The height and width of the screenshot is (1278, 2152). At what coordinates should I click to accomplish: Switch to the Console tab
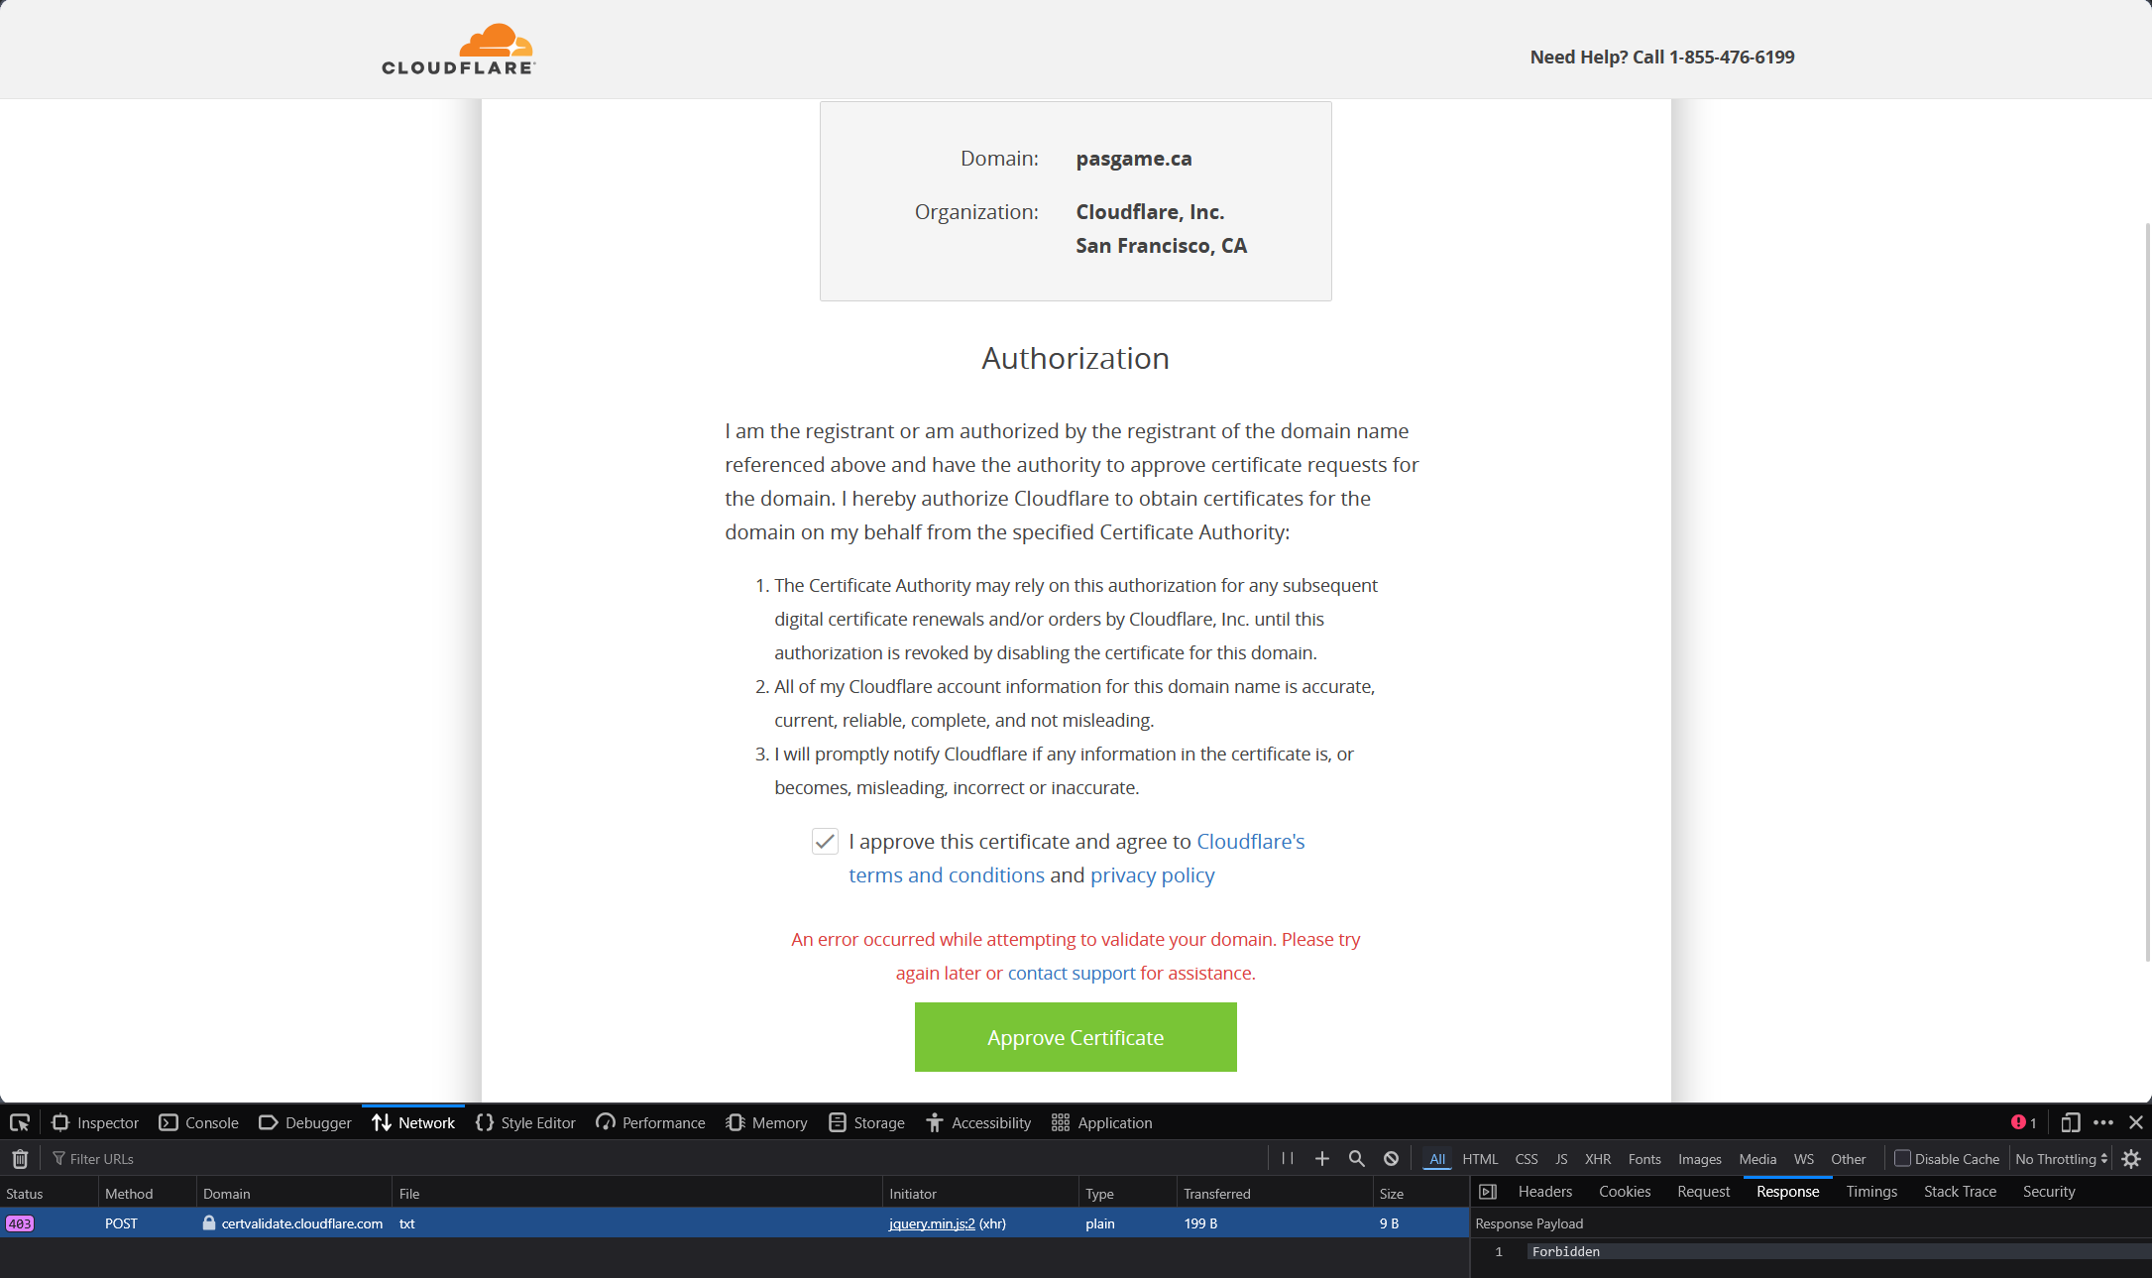click(199, 1122)
